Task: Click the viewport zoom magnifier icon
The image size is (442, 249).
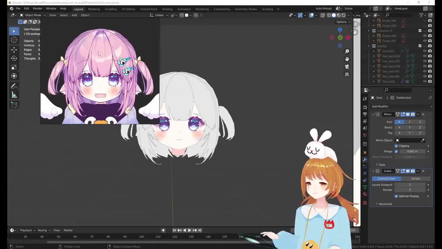Action: tap(347, 51)
